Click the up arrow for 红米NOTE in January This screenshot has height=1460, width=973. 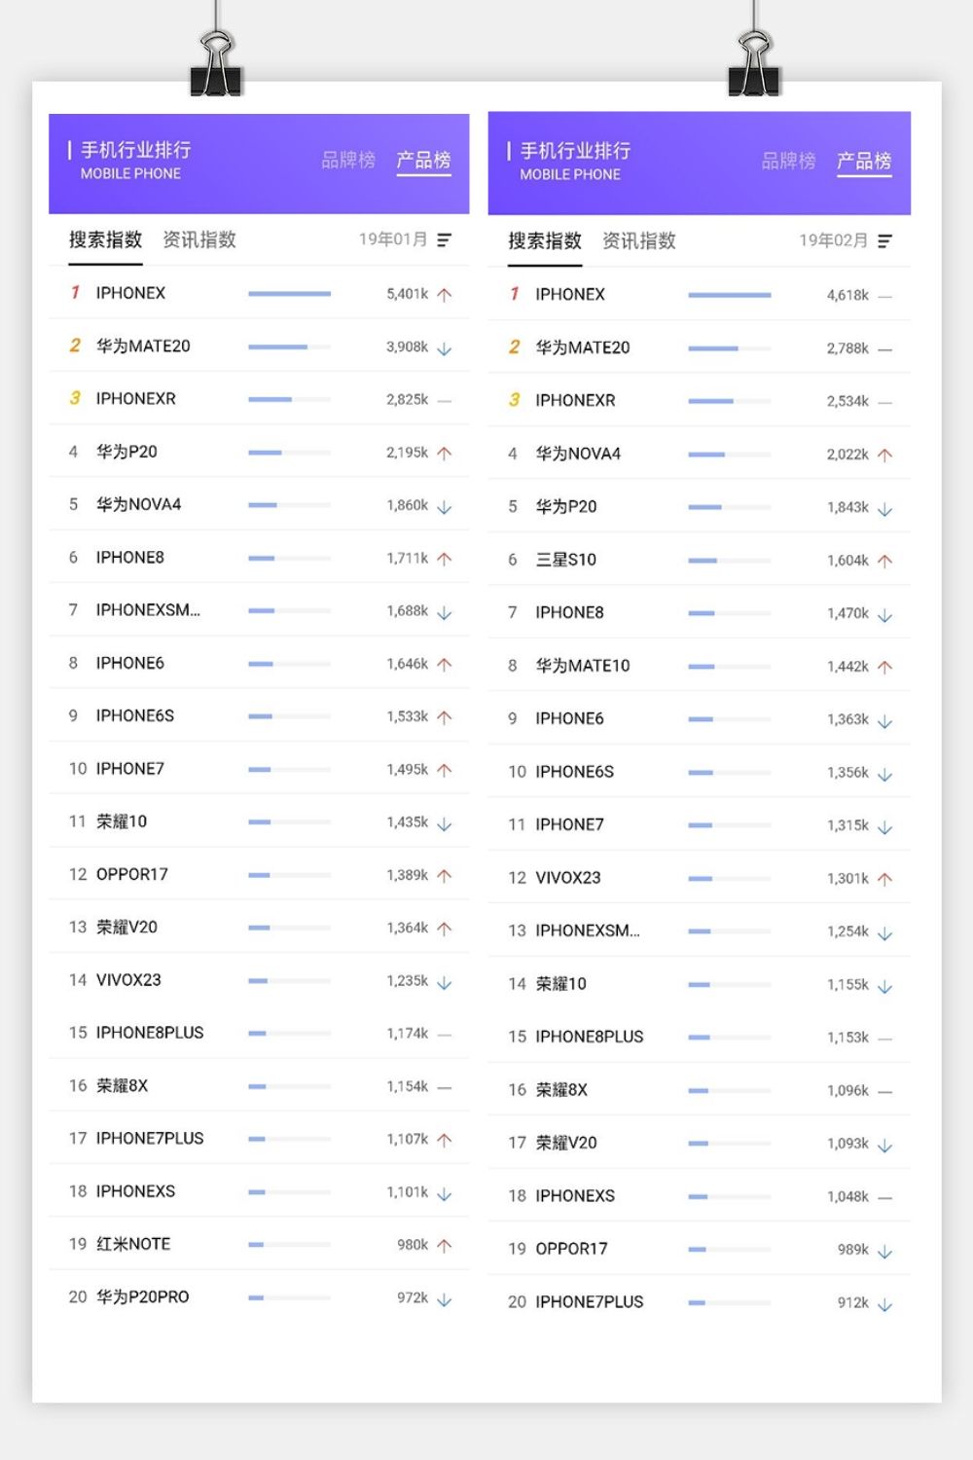click(445, 1245)
